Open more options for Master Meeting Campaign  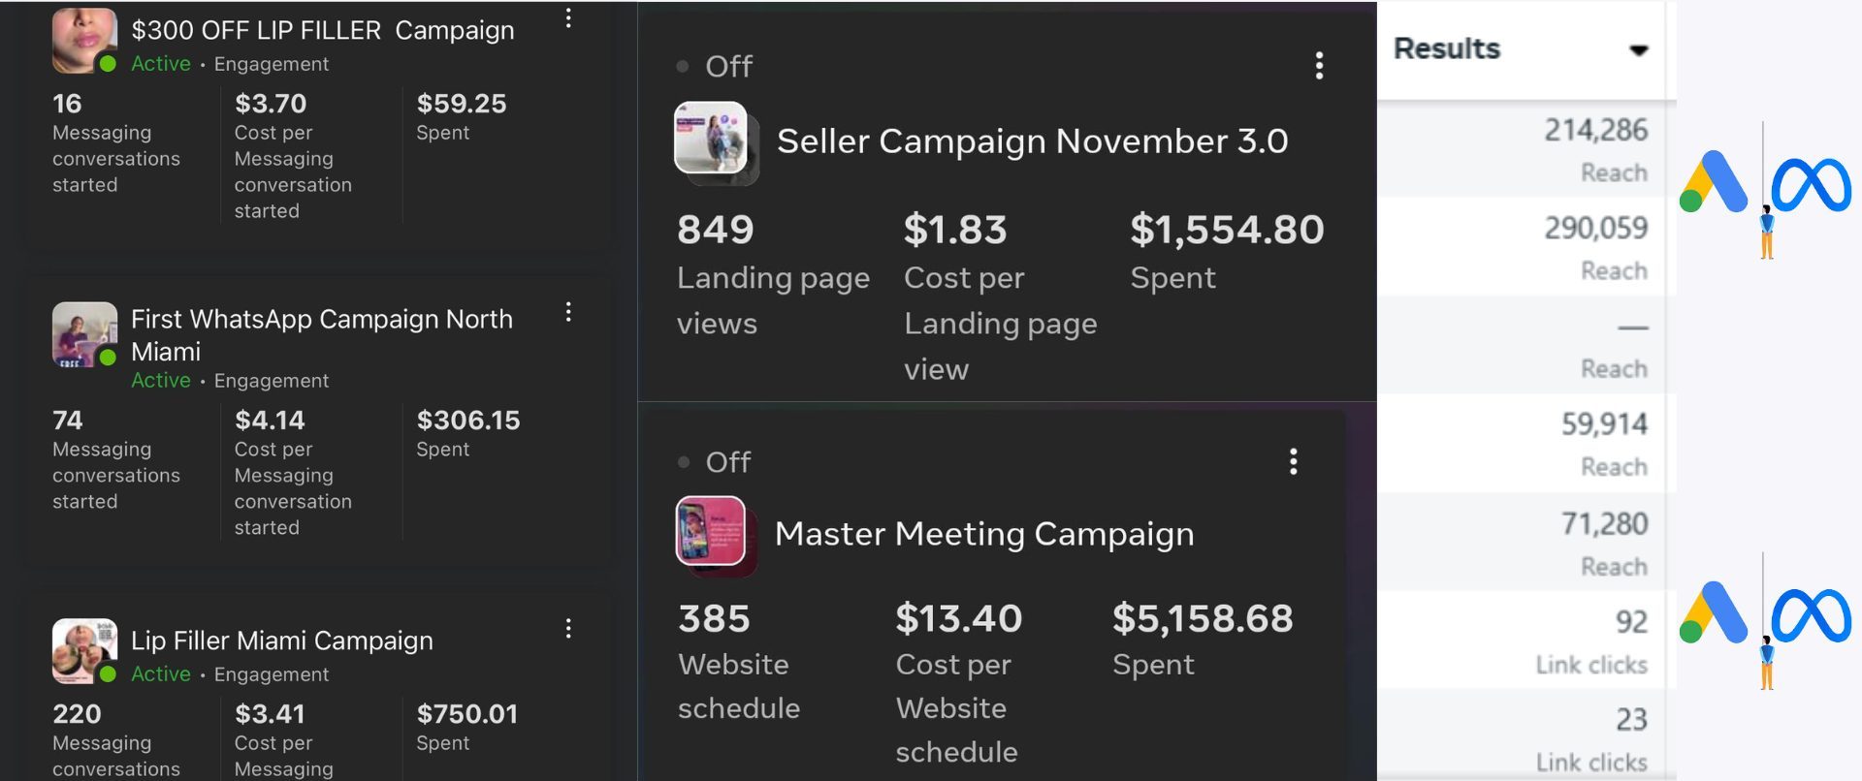[1293, 461]
